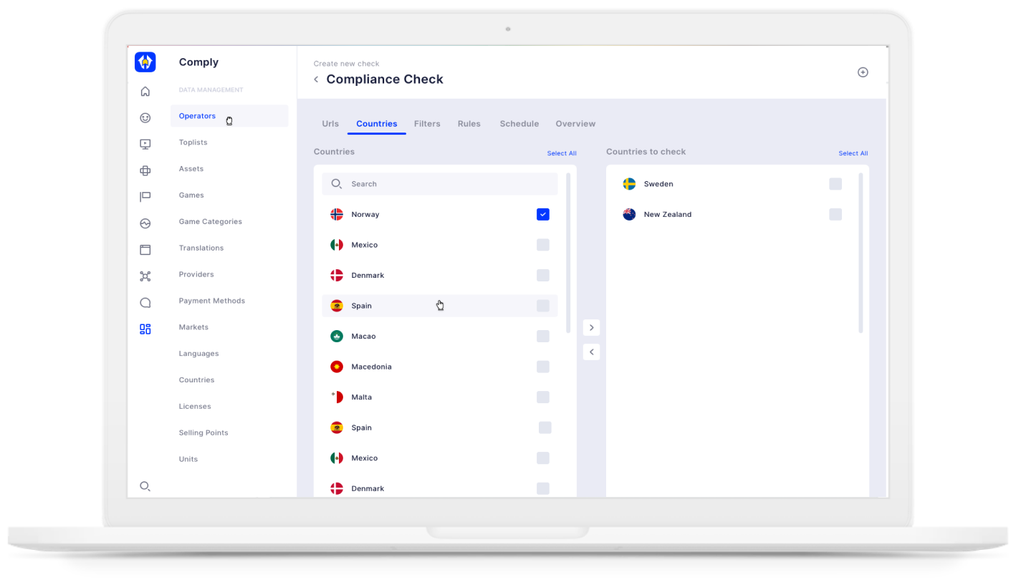Tick the Macedonia checkbox
Image resolution: width=1016 pixels, height=585 pixels.
(x=543, y=367)
